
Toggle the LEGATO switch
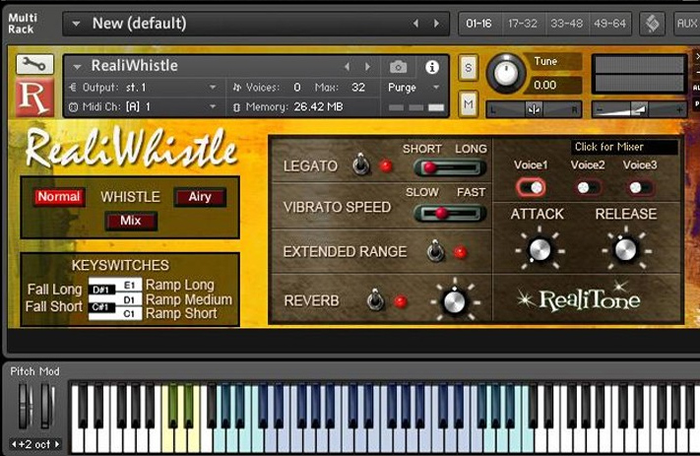(360, 164)
